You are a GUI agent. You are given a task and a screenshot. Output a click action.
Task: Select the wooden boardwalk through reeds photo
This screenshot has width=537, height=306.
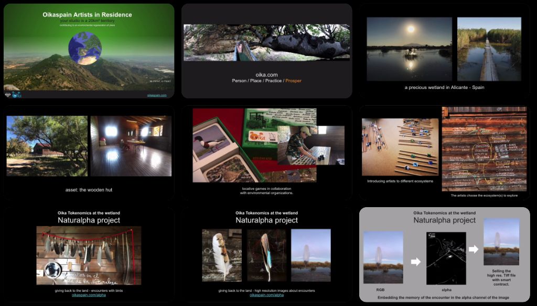pos(489,49)
